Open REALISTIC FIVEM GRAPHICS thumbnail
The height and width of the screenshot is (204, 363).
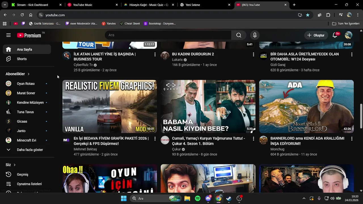point(109,107)
